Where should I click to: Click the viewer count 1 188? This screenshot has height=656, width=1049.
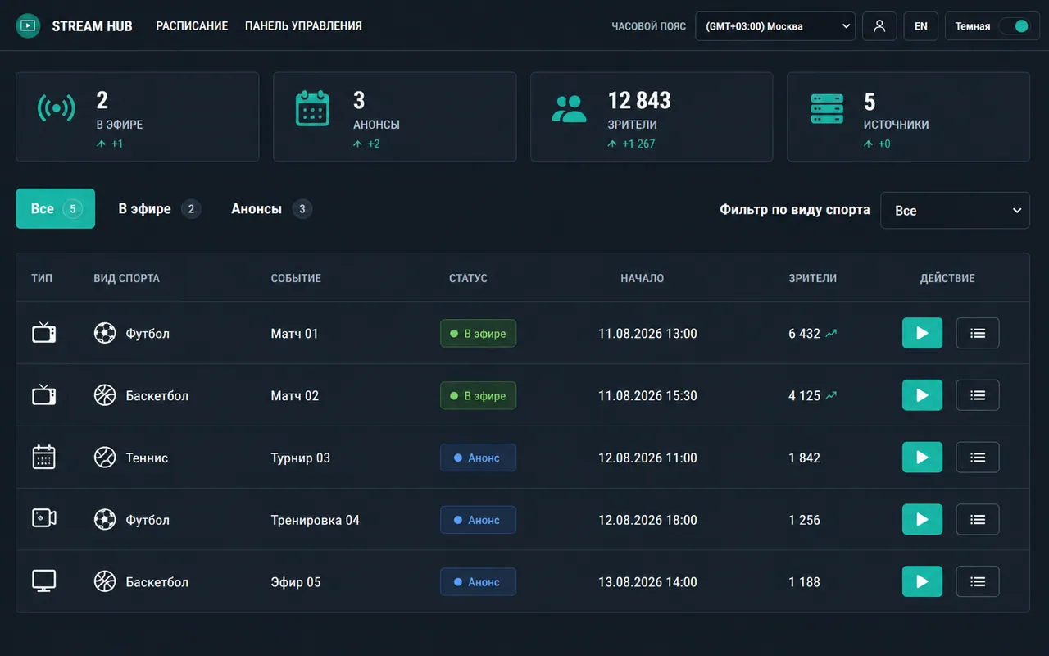804,582
